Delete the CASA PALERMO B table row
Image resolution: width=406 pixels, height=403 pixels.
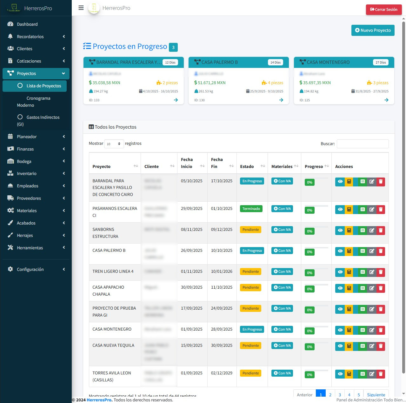point(381,251)
